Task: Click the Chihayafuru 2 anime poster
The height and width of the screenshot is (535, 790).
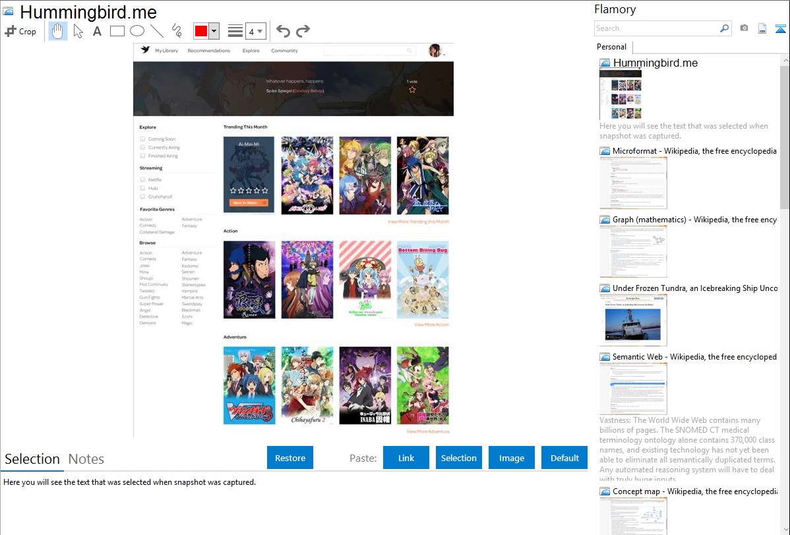Action: (x=307, y=385)
